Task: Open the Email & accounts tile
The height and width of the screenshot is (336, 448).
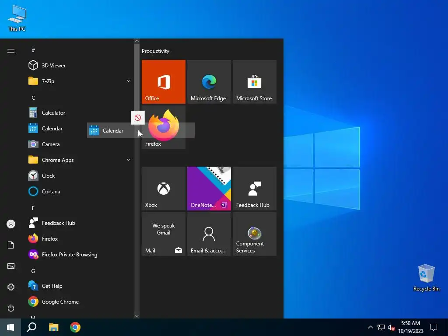Action: coord(209,234)
